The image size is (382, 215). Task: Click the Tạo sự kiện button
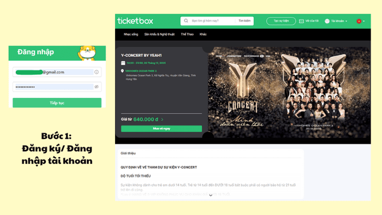(x=281, y=21)
